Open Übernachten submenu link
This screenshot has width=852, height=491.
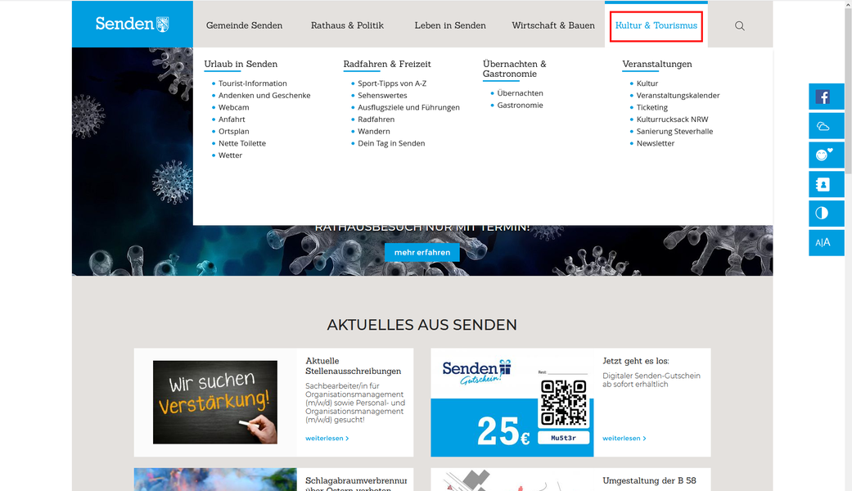click(x=520, y=92)
